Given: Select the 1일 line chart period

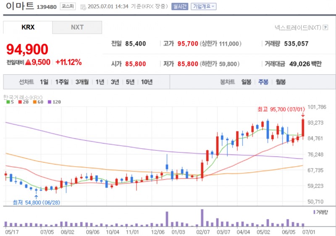Looking at the screenshot, I should [x=44, y=82].
